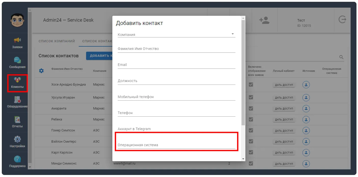Screen dimensions: 358x177
Task: Focus the Должность input field
Action: [x=176, y=81]
